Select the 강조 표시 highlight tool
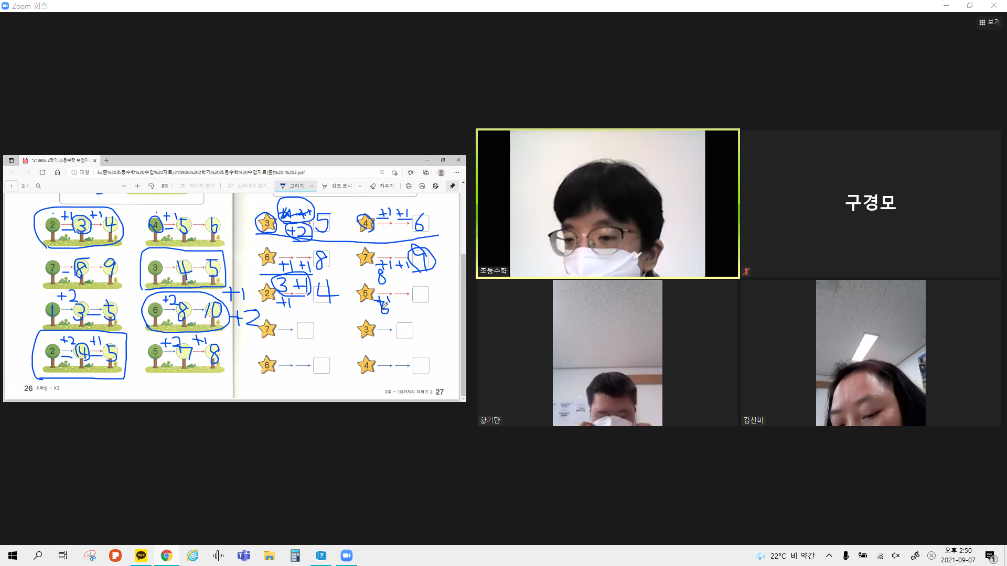Image resolution: width=1007 pixels, height=566 pixels. [x=337, y=186]
